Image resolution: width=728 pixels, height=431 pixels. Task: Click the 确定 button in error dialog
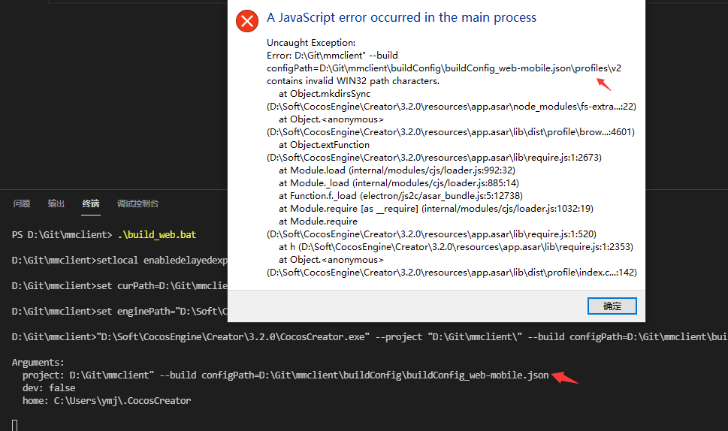pyautogui.click(x=612, y=306)
